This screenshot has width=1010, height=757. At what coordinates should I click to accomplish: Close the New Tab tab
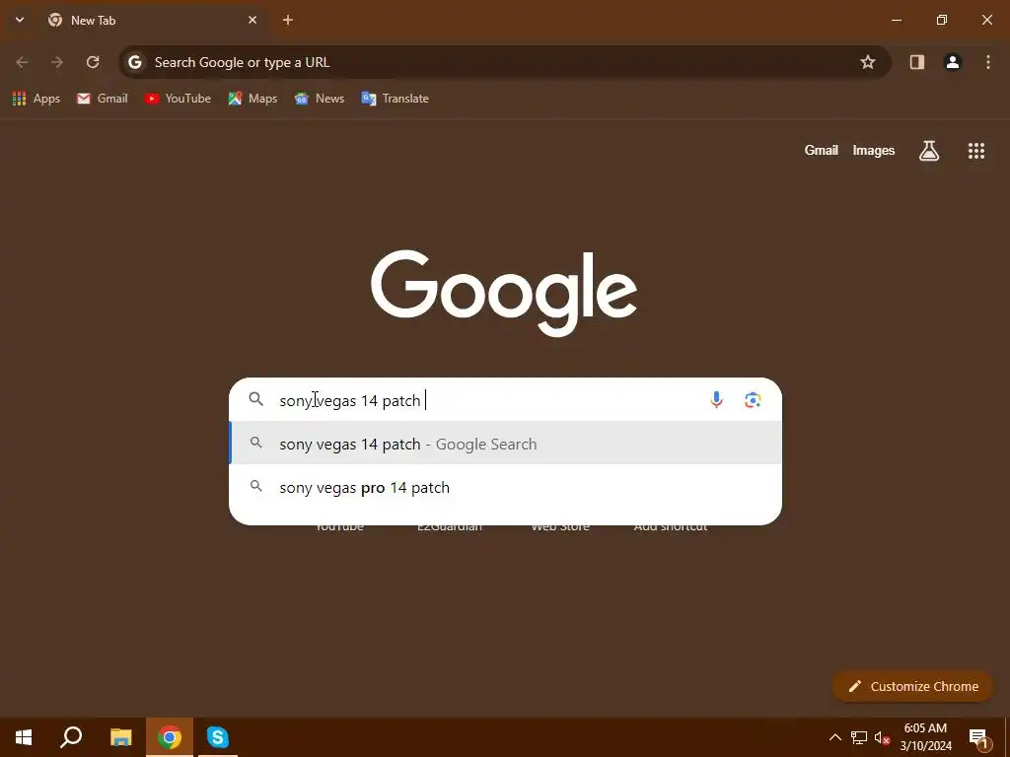(x=252, y=20)
